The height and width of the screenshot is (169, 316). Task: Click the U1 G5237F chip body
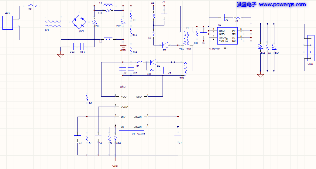coord(131,111)
